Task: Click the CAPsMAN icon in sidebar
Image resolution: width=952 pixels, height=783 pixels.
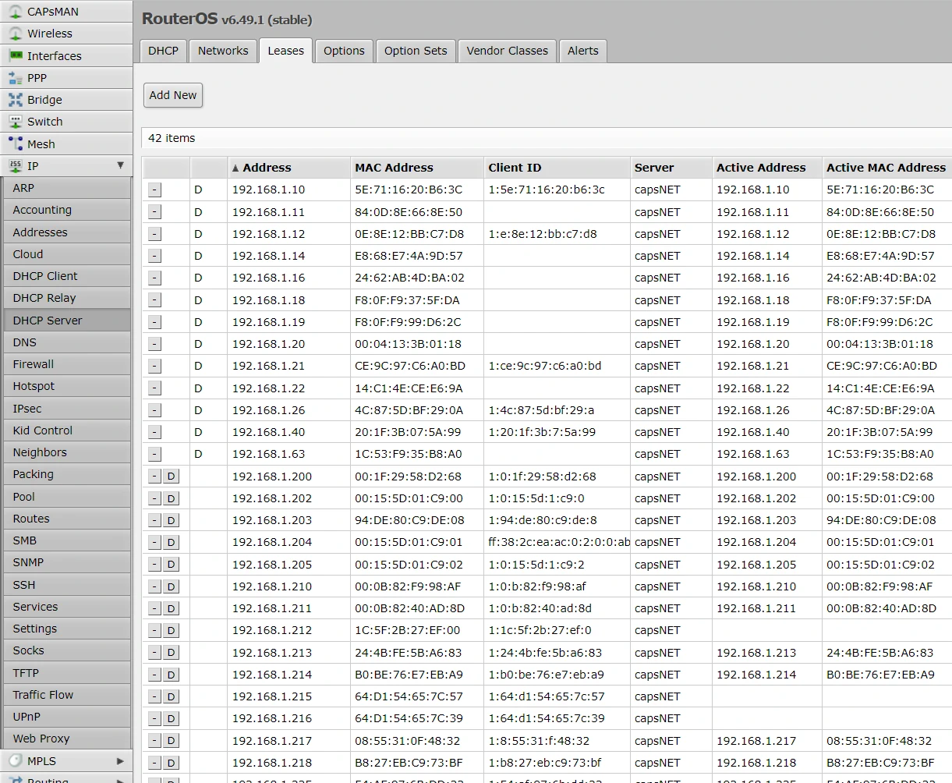Action: point(15,12)
